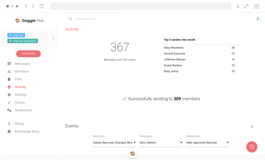Viewport: 265px width, 160px height.
Task: Click the Search activity input field
Action: click(x=94, y=19)
